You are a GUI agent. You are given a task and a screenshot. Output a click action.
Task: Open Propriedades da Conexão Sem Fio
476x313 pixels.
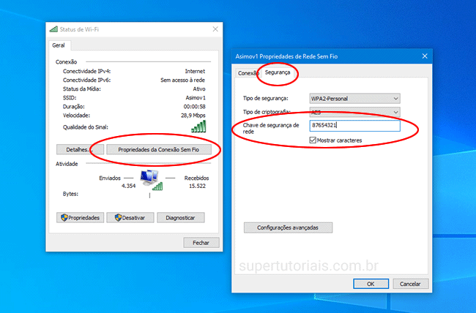159,149
